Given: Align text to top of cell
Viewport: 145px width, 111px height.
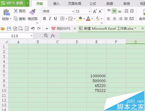Looking at the screenshot, I should 109,11.
